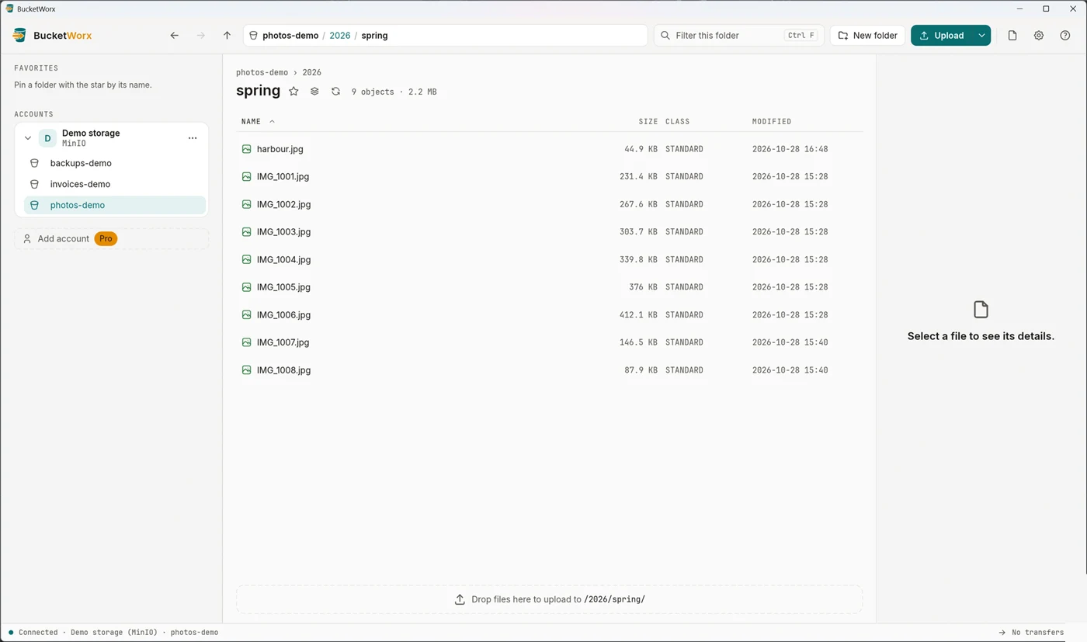Select the invoices-demo bucket
Image resolution: width=1087 pixels, height=642 pixels.
[x=115, y=184]
